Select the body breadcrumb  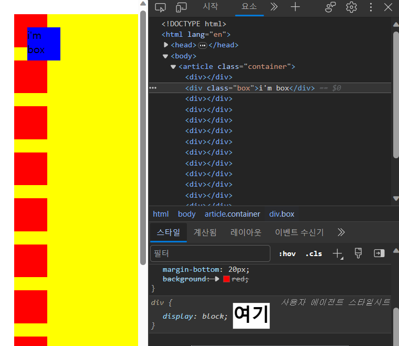(x=186, y=214)
